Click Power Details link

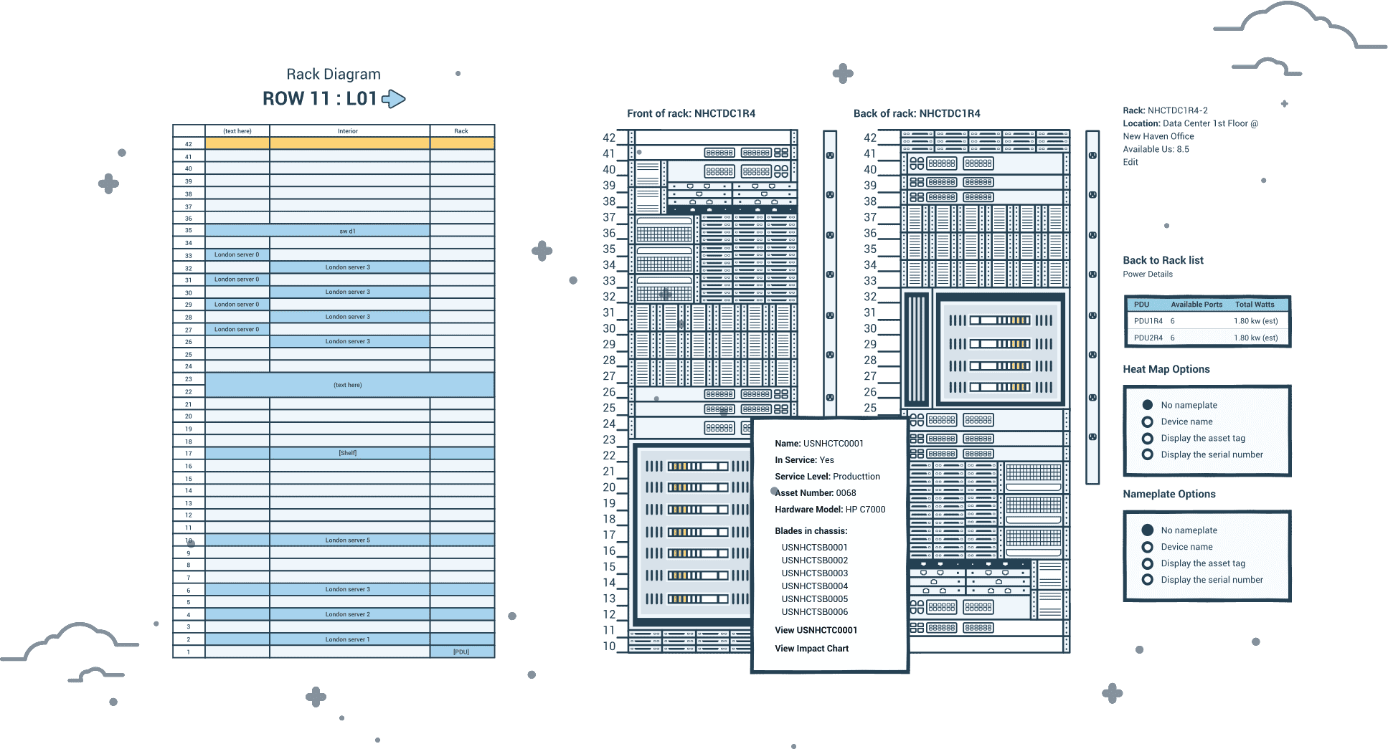(1148, 274)
